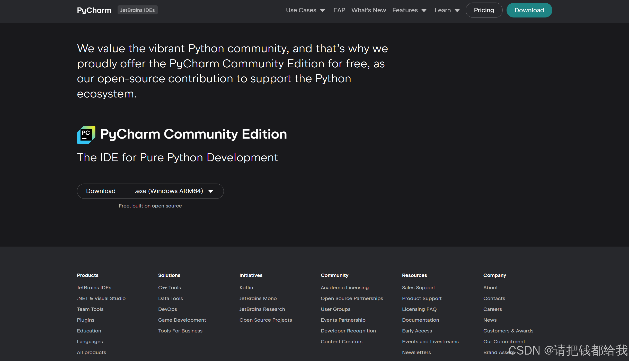629x361 pixels.
Task: Visit the Plugins link
Action: (x=85, y=320)
